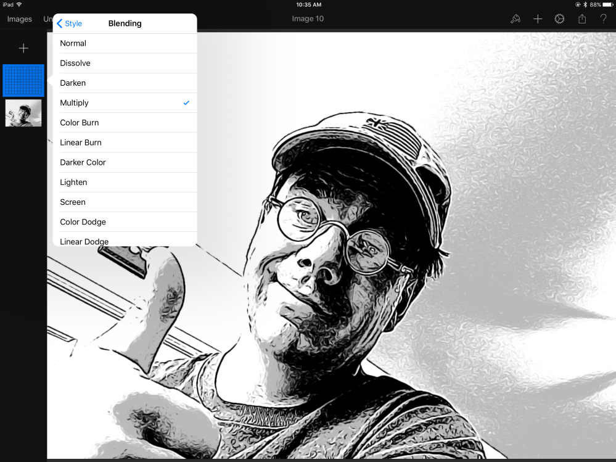Tap the Share icon in the toolbar
The height and width of the screenshot is (462, 616).
click(581, 19)
